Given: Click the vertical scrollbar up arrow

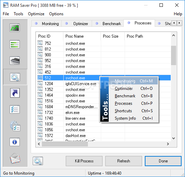Looking at the screenshot, I should coord(173,35).
